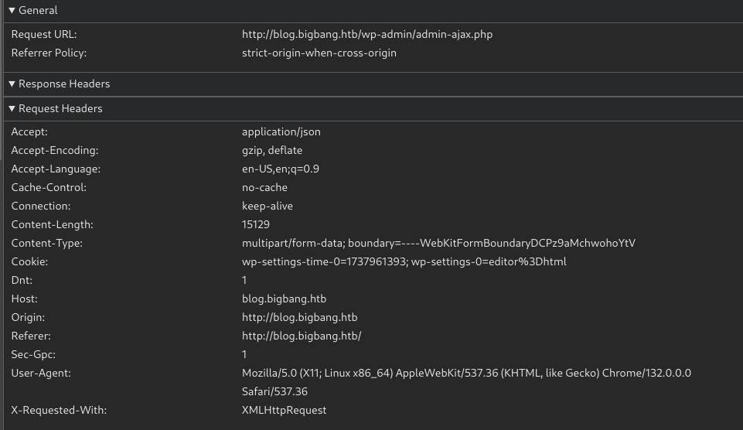Click the Sec-Gpc header name
Image resolution: width=743 pixels, height=430 pixels.
[x=33, y=354]
